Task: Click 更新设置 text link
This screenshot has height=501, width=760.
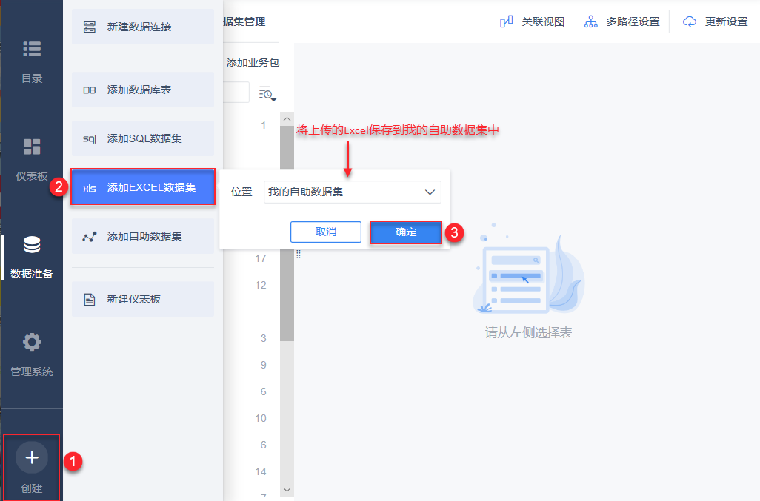Action: pyautogui.click(x=726, y=21)
